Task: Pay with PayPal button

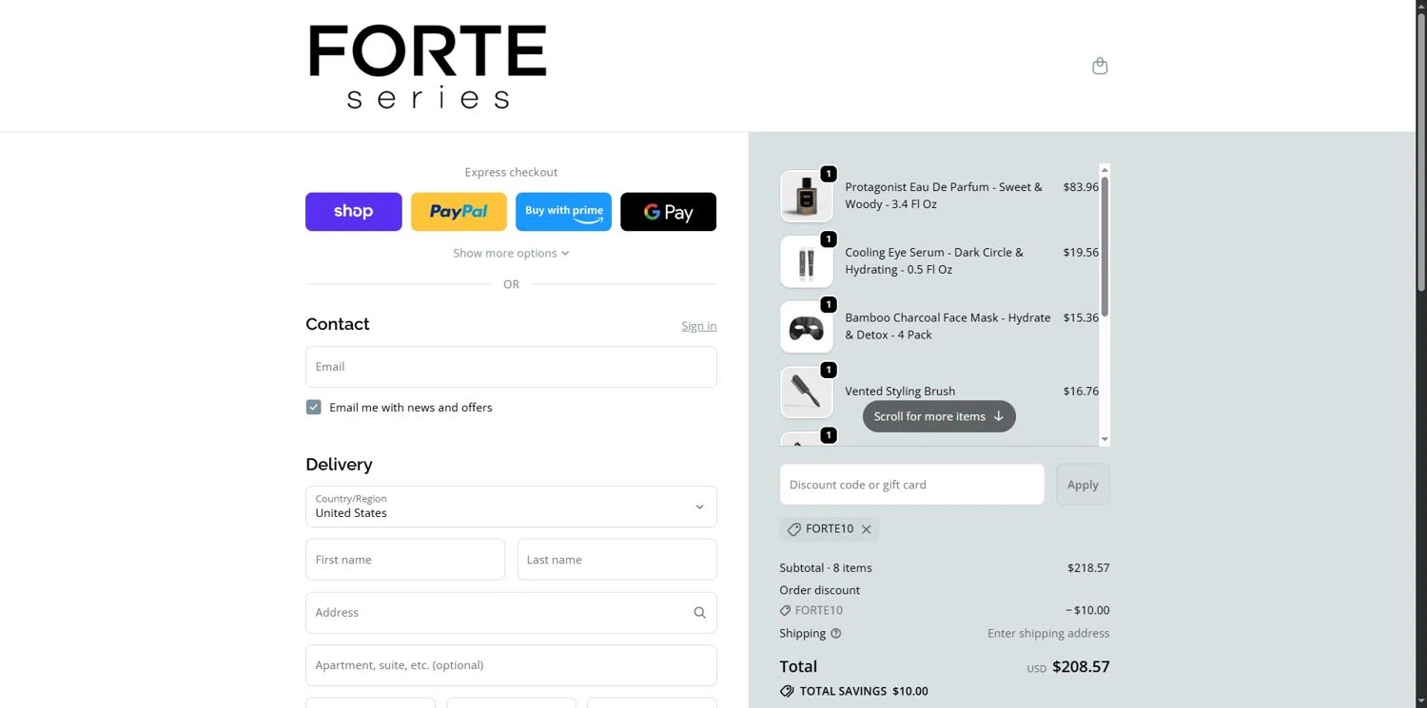Action: pyautogui.click(x=459, y=212)
